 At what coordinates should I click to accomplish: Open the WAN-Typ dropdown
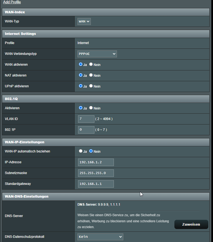point(84,21)
